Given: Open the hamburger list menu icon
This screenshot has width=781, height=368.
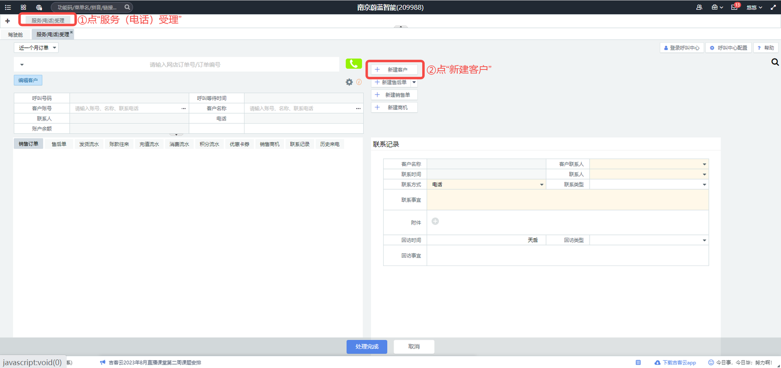Looking at the screenshot, I should coord(8,7).
